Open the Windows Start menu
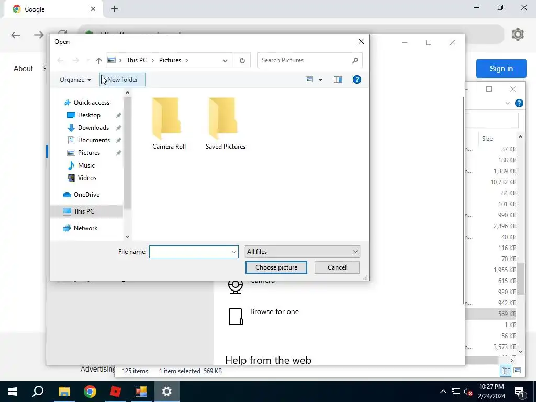The height and width of the screenshot is (402, 536). point(13,392)
